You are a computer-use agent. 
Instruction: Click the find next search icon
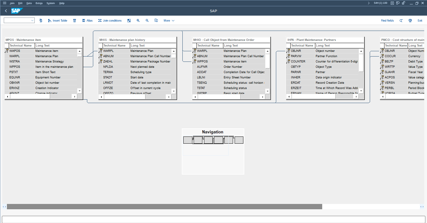tap(401, 21)
